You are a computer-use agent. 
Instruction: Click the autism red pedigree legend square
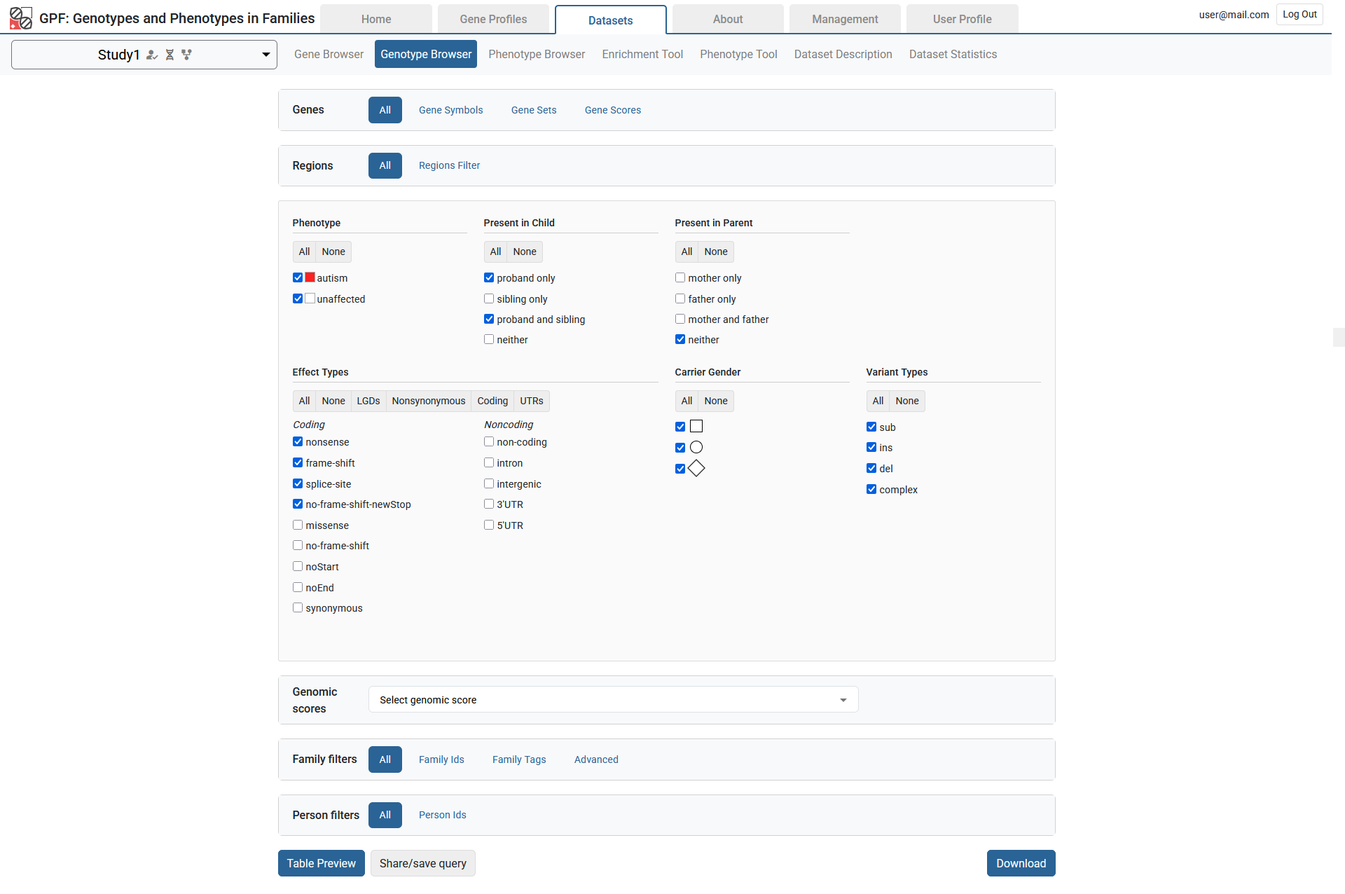click(309, 277)
